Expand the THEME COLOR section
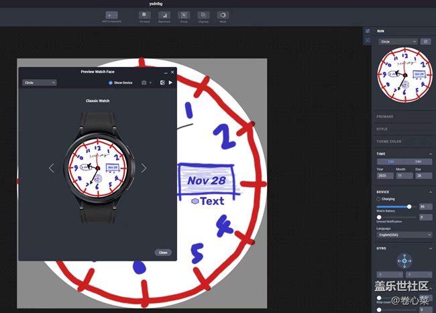The image size is (436, 313). click(x=404, y=141)
